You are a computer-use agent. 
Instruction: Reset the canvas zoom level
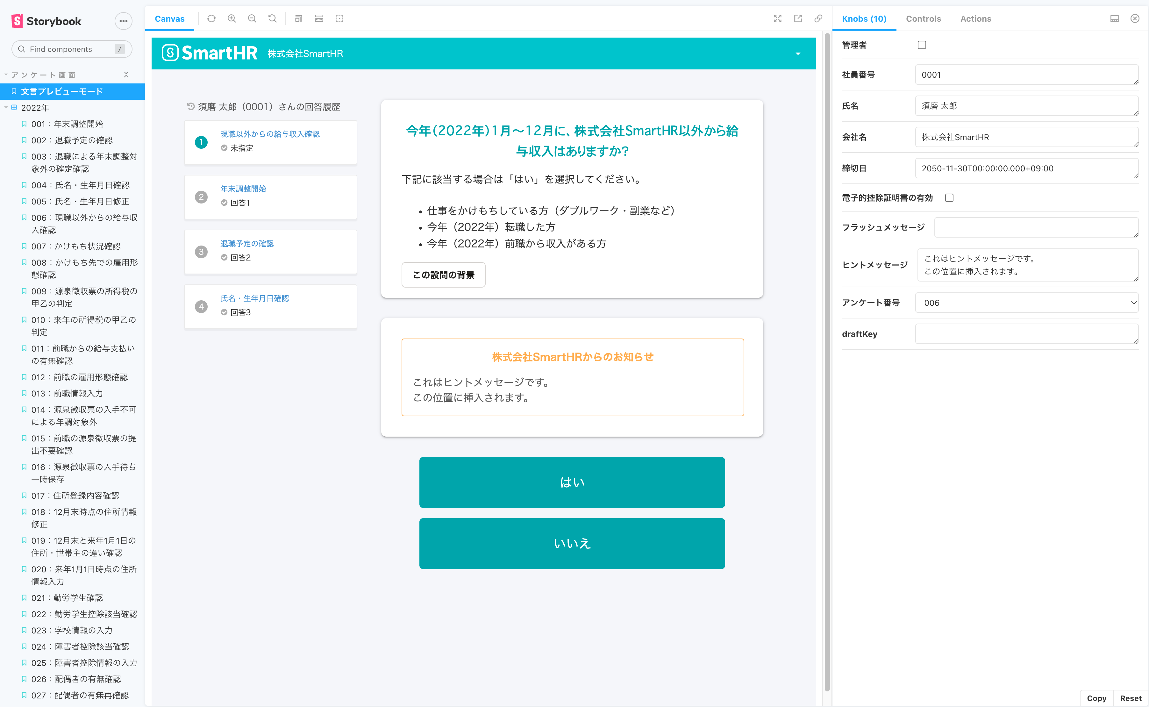[x=273, y=19]
